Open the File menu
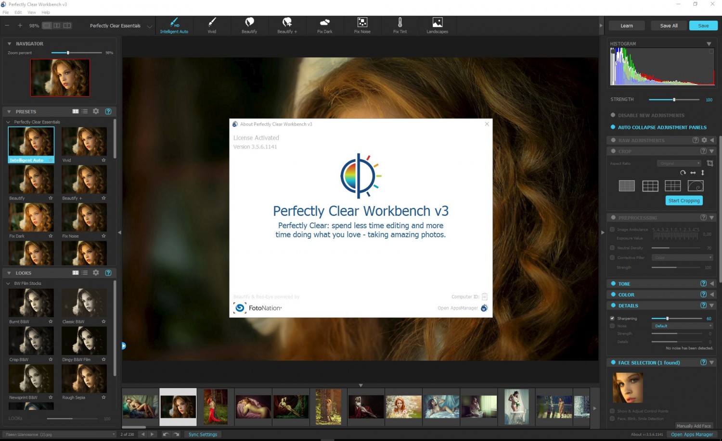Screen dimensions: 722x441 (6, 12)
